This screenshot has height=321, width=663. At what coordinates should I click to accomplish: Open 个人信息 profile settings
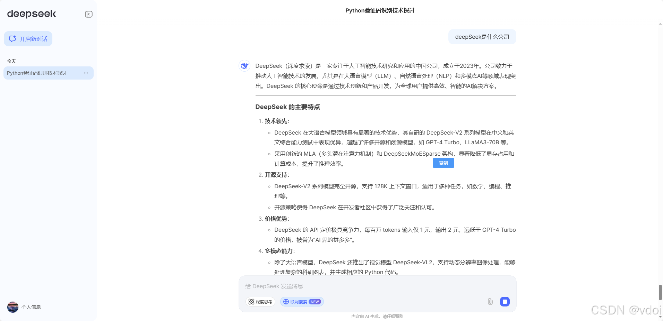click(31, 307)
